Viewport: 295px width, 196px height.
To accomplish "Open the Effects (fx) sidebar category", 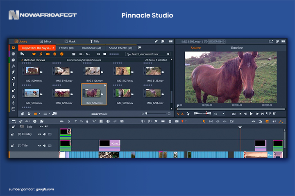I will tap(14, 66).
